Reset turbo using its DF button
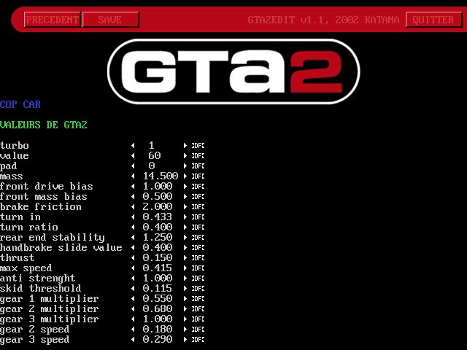This screenshot has height=350, width=467. point(198,146)
